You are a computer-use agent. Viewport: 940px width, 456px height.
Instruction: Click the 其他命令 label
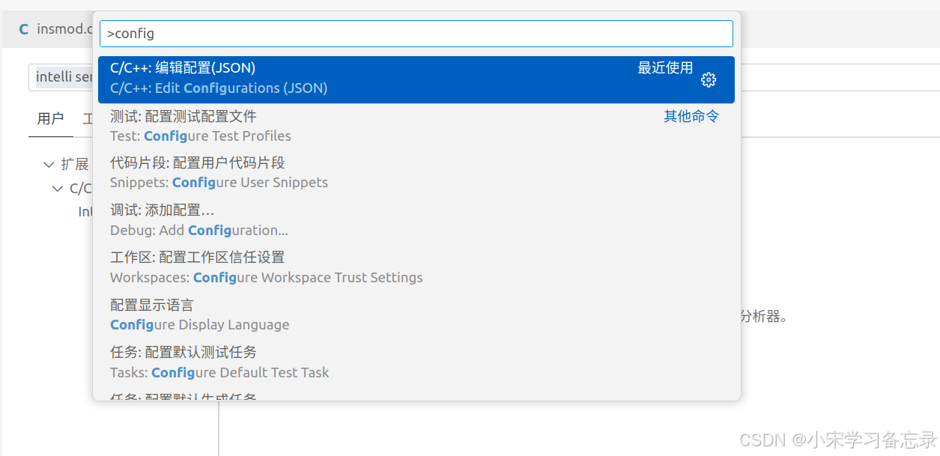coord(691,116)
